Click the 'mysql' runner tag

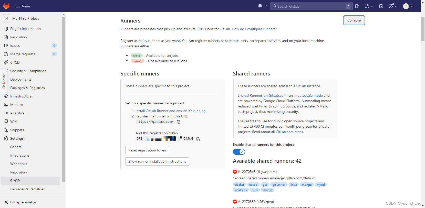tap(321, 185)
